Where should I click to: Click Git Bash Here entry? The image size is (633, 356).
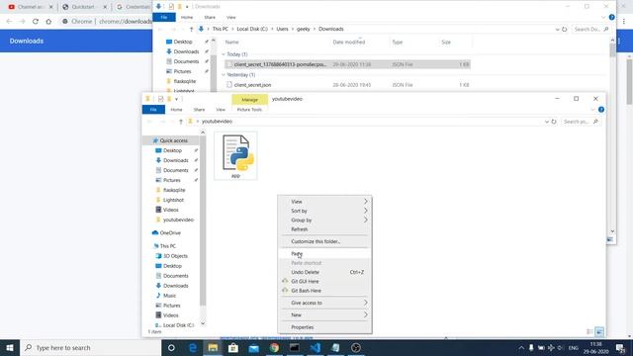click(324, 291)
